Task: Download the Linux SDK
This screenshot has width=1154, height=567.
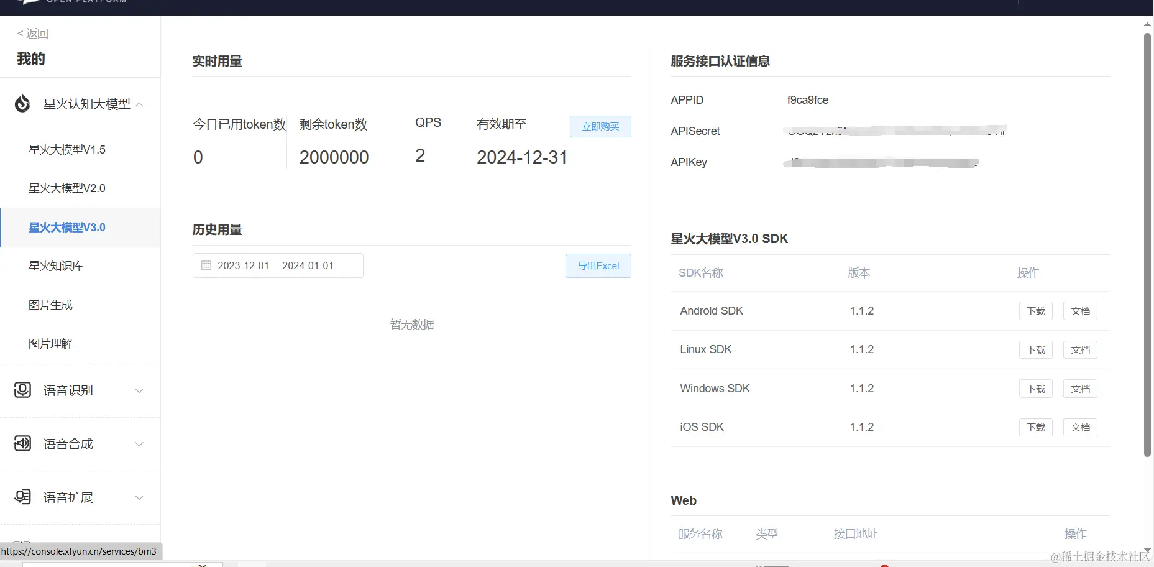Action: tap(1036, 349)
